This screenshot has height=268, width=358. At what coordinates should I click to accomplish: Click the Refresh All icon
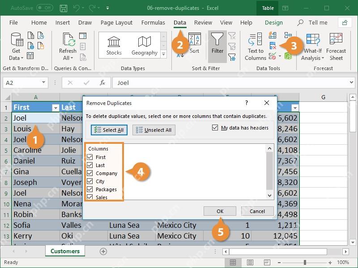[x=68, y=46]
